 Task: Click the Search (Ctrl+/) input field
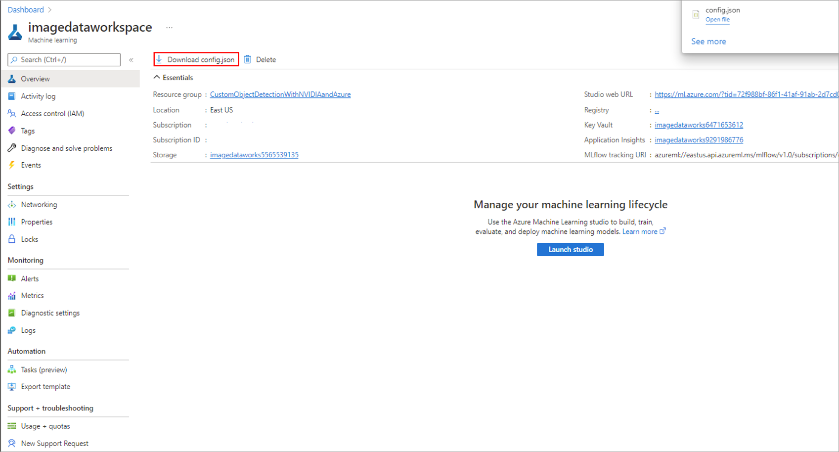pyautogui.click(x=64, y=60)
